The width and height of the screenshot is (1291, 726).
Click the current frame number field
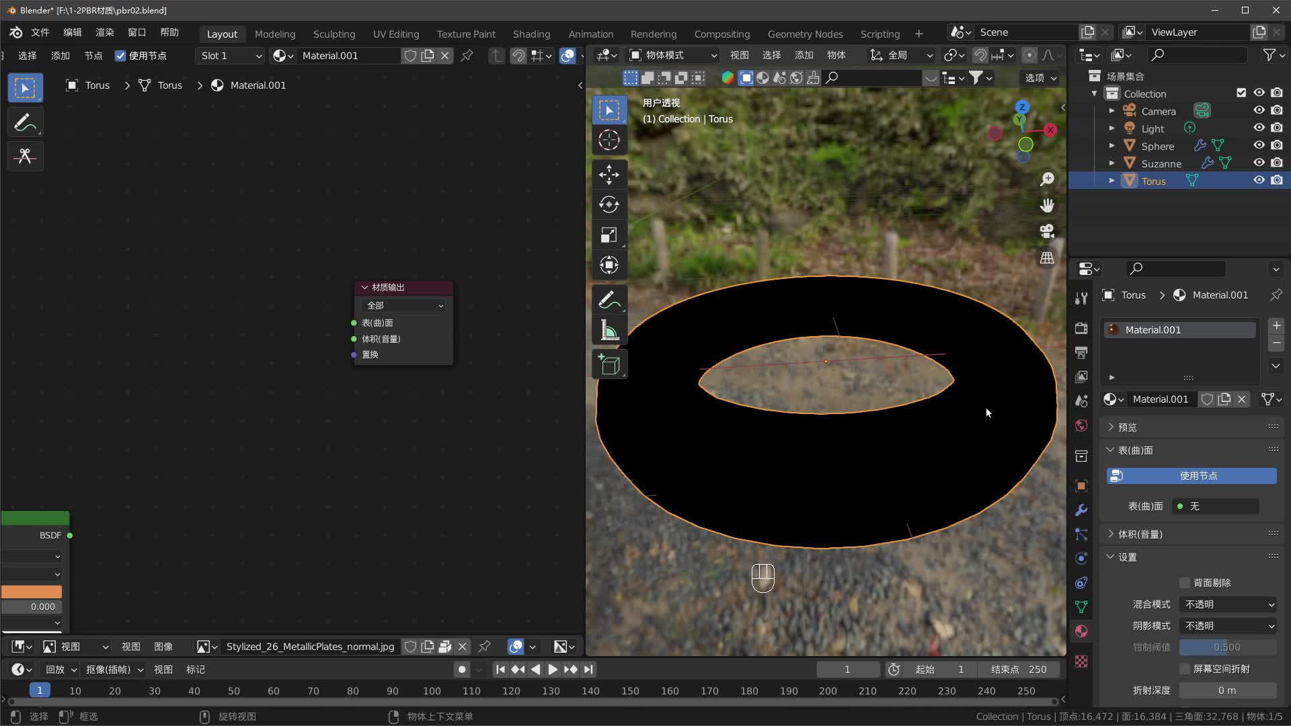(847, 670)
